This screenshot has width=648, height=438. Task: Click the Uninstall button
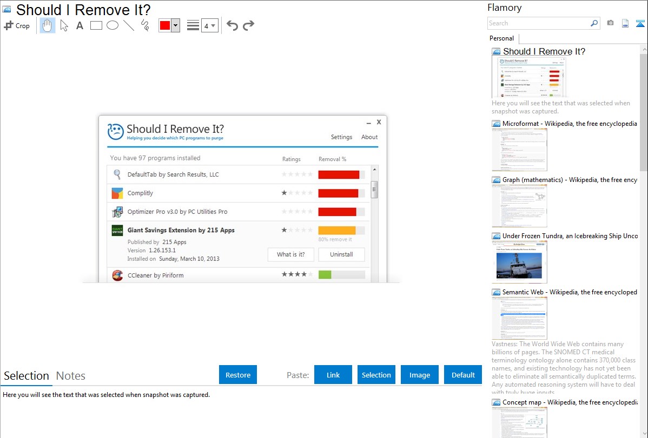(341, 254)
